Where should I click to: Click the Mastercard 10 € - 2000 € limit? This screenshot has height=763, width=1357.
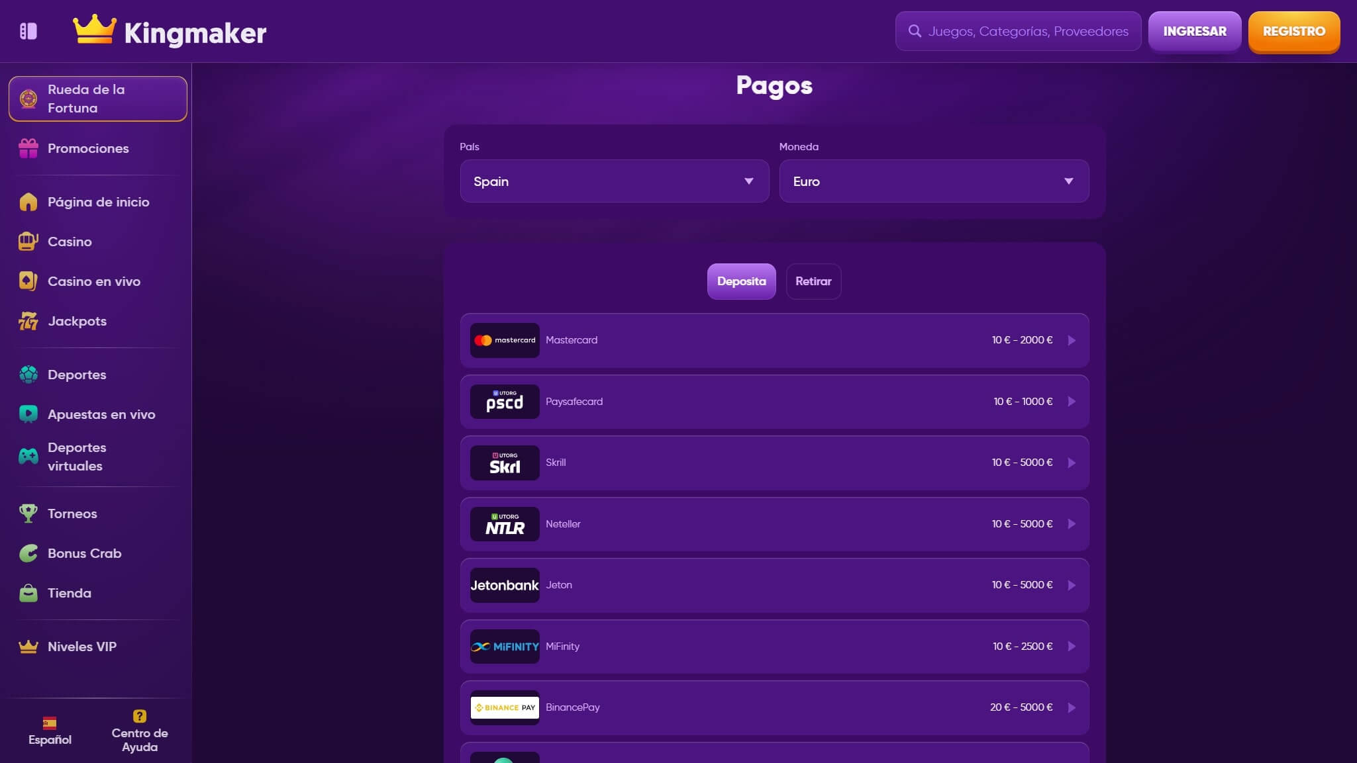pos(1022,340)
